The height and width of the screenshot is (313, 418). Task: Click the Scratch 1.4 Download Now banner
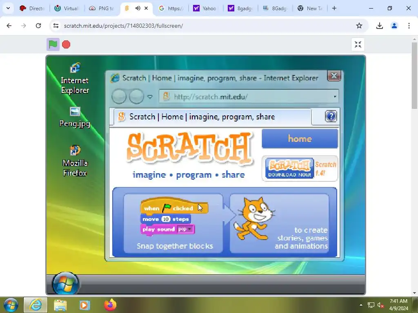tap(300, 168)
